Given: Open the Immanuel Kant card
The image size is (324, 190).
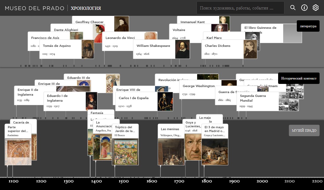Looking at the screenshot, I should (198, 20).
